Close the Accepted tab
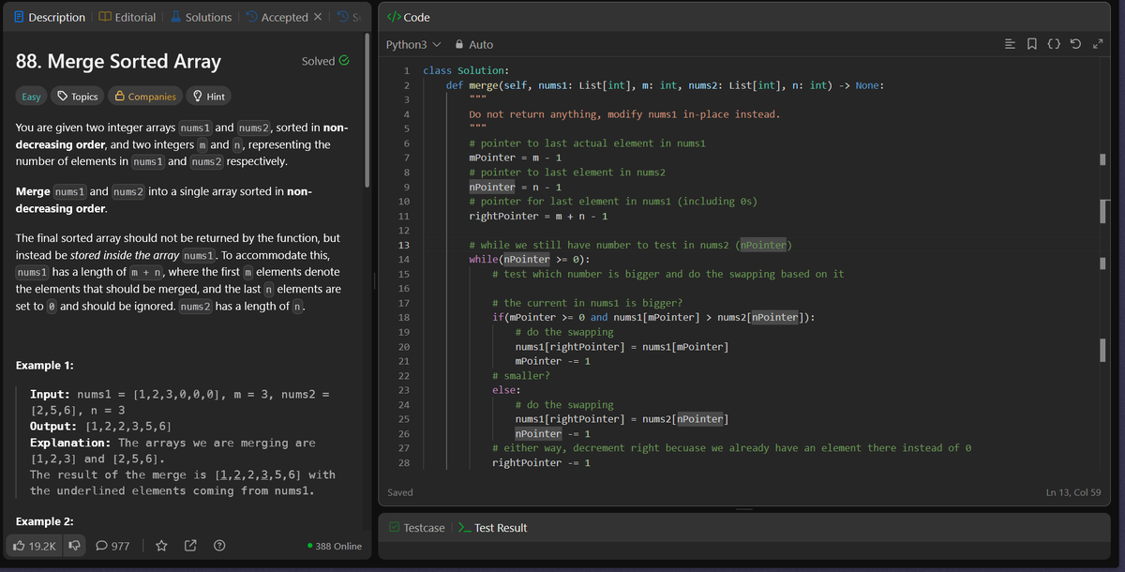The height and width of the screenshot is (572, 1125). pos(316,17)
